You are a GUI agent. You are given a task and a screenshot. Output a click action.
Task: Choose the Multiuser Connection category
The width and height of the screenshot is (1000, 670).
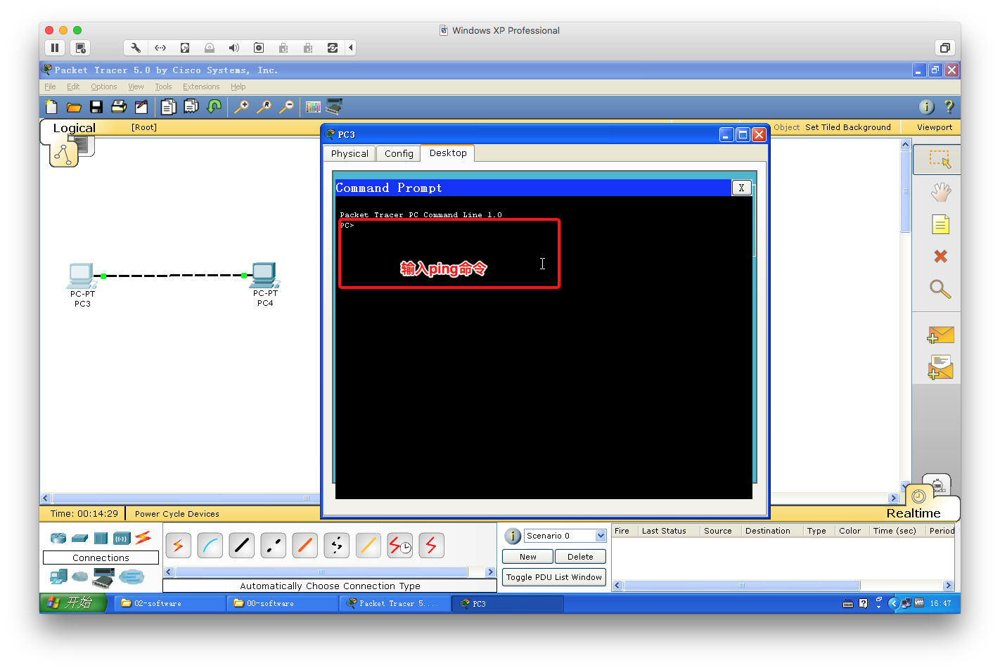pos(132,577)
